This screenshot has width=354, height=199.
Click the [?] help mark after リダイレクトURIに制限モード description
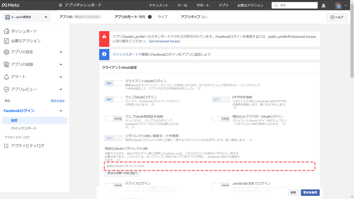(251, 140)
